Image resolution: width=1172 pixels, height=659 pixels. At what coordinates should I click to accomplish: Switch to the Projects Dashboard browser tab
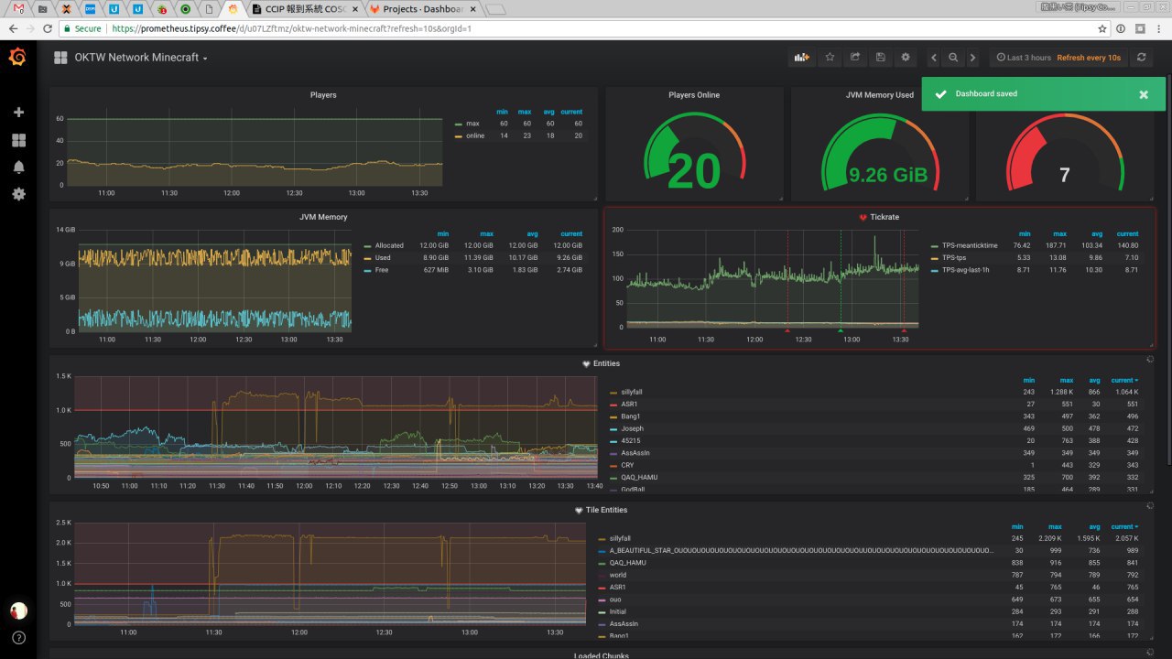(x=423, y=9)
